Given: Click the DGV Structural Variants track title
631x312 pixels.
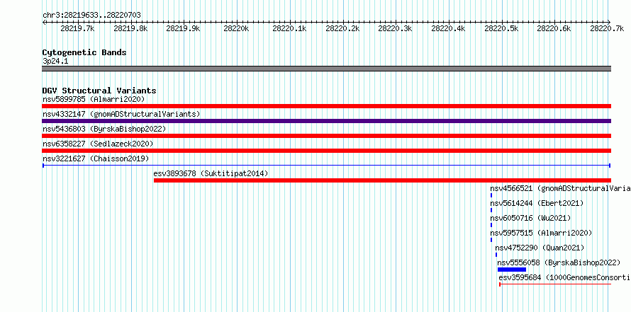Looking at the screenshot, I should point(99,91).
